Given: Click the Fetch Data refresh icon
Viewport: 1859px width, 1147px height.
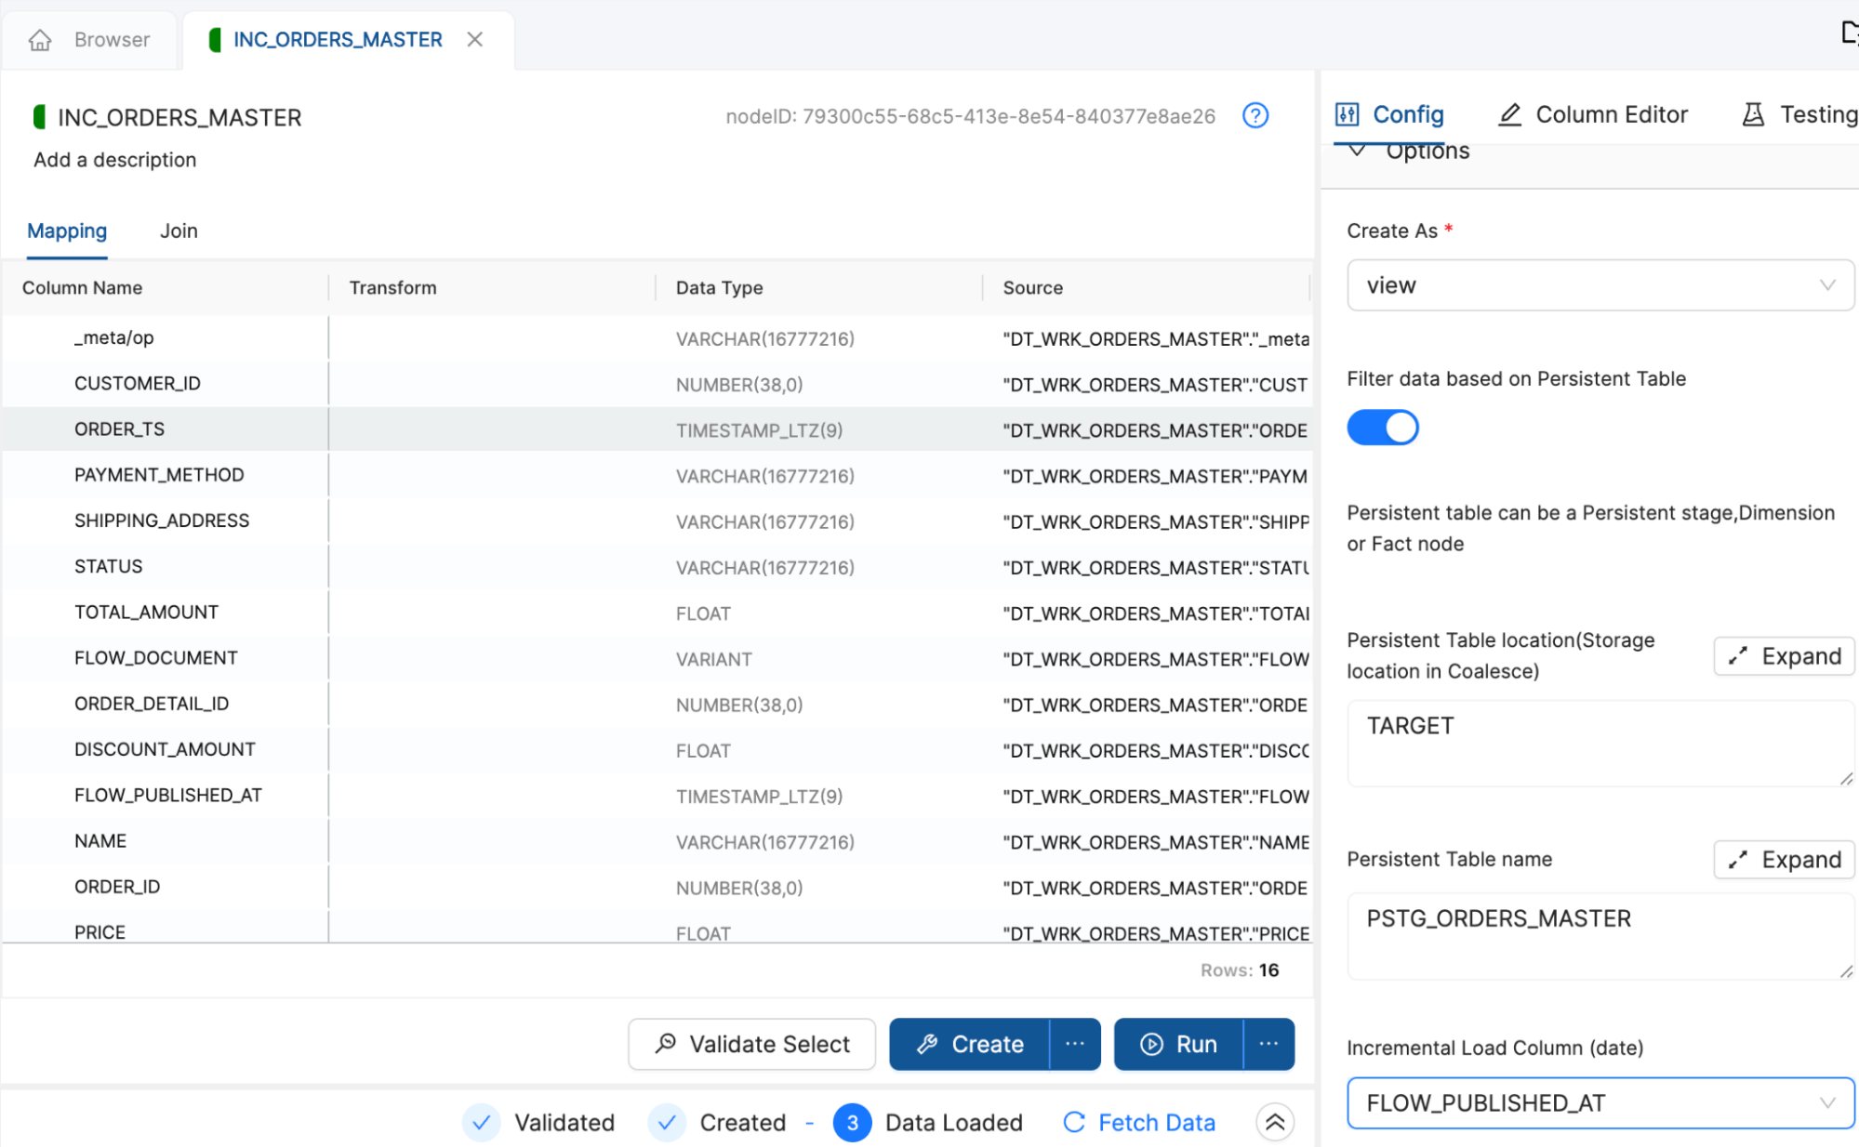Looking at the screenshot, I should pos(1075,1122).
